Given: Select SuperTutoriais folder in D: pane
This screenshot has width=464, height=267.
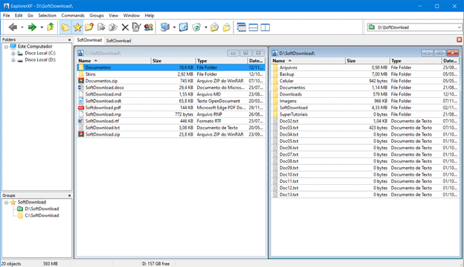Looking at the screenshot, I should [293, 114].
